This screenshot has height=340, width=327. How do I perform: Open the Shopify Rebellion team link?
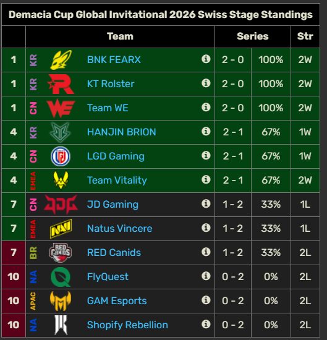127,325
